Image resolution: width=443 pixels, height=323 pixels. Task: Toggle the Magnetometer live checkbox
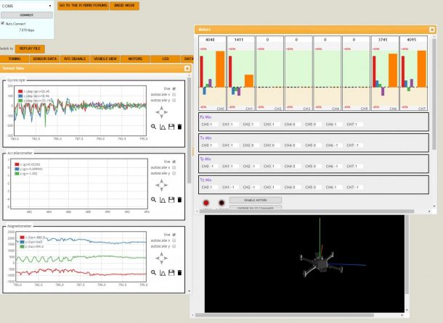[174, 235]
